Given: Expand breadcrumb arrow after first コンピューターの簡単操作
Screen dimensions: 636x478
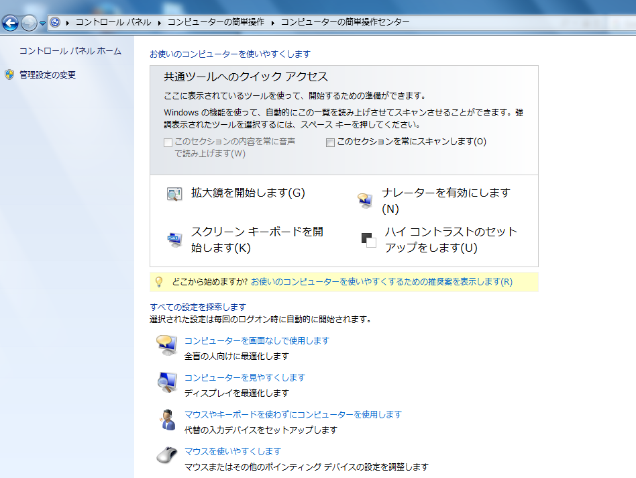Looking at the screenshot, I should pos(273,23).
